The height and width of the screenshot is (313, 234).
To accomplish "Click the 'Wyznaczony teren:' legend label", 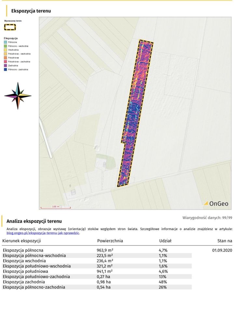I will (13, 21).
